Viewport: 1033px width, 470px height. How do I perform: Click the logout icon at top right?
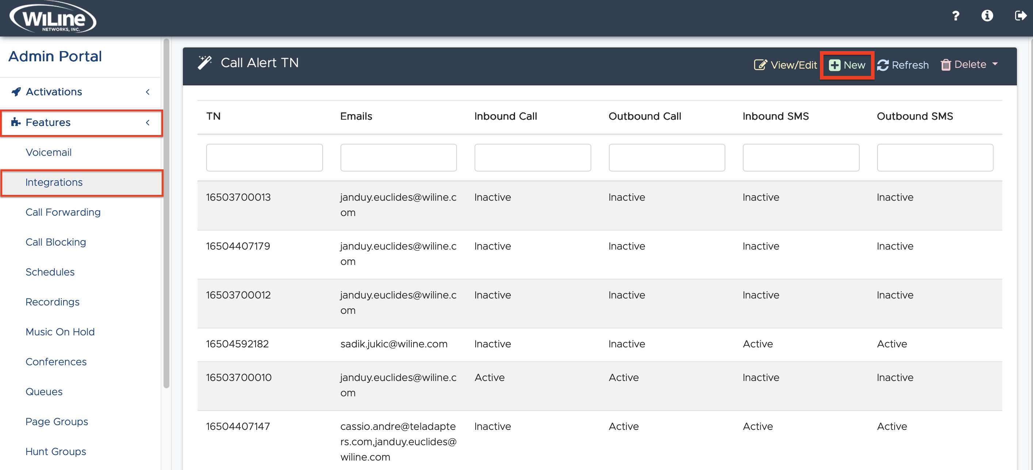1020,16
